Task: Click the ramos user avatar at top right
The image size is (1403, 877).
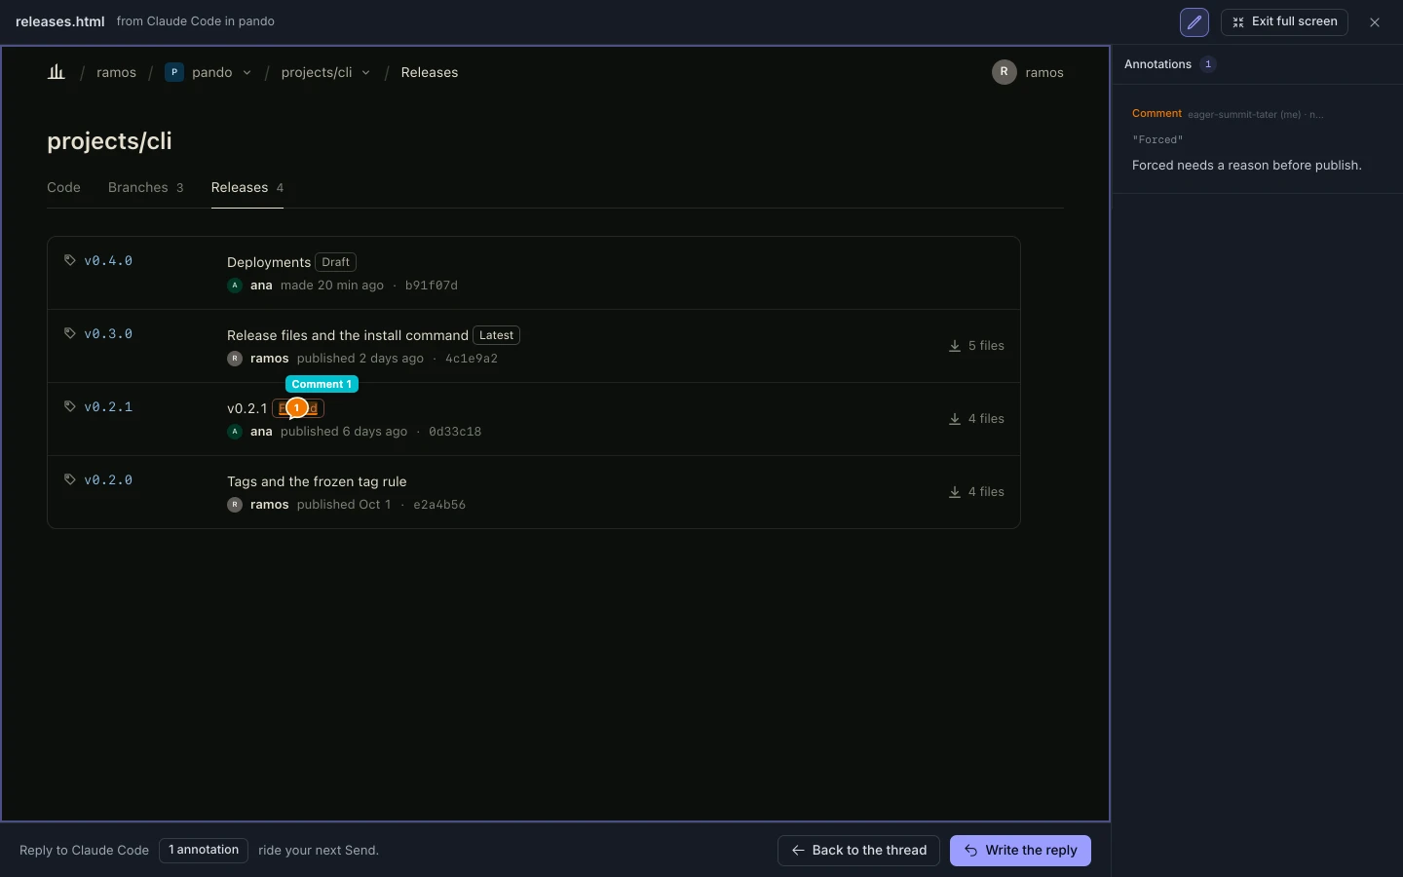Action: (1005, 72)
